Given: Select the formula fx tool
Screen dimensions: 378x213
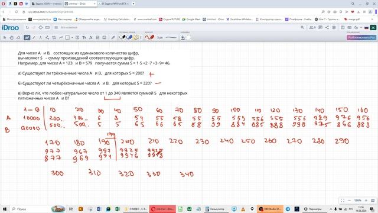Looking at the screenshot, I should pos(90,37).
